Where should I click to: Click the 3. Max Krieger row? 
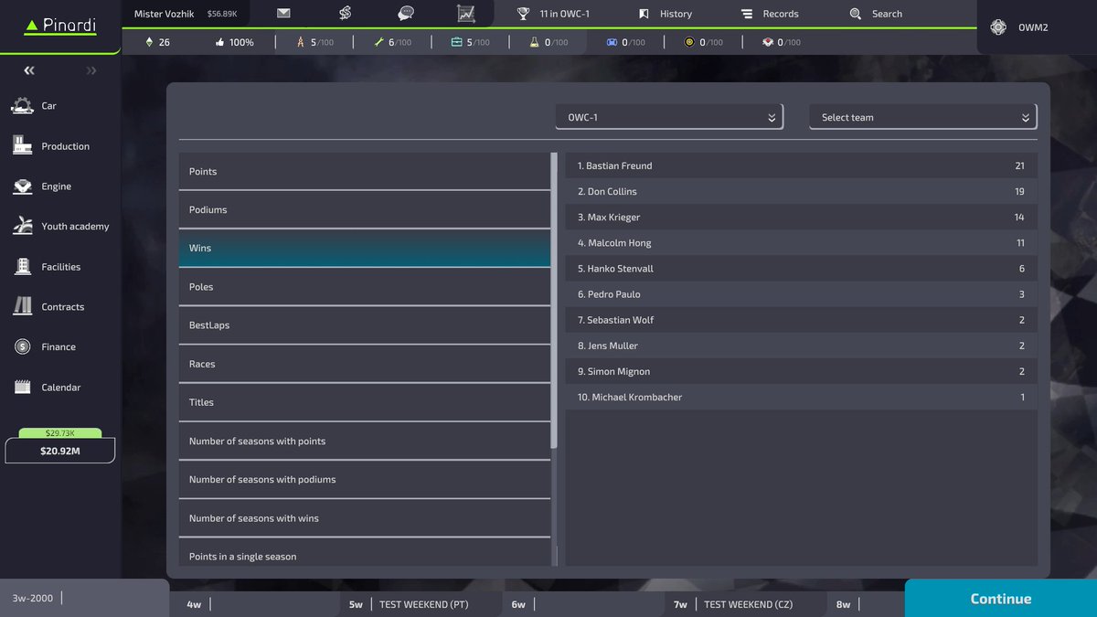click(x=801, y=217)
